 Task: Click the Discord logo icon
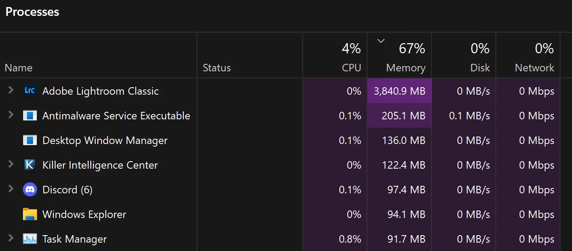pos(30,190)
